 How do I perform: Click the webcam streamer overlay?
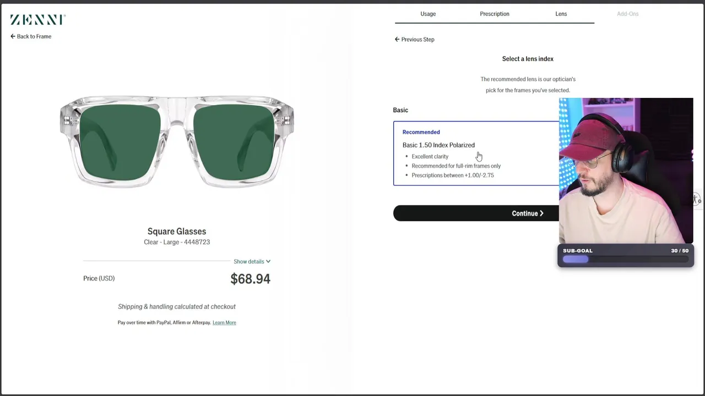[626, 170]
